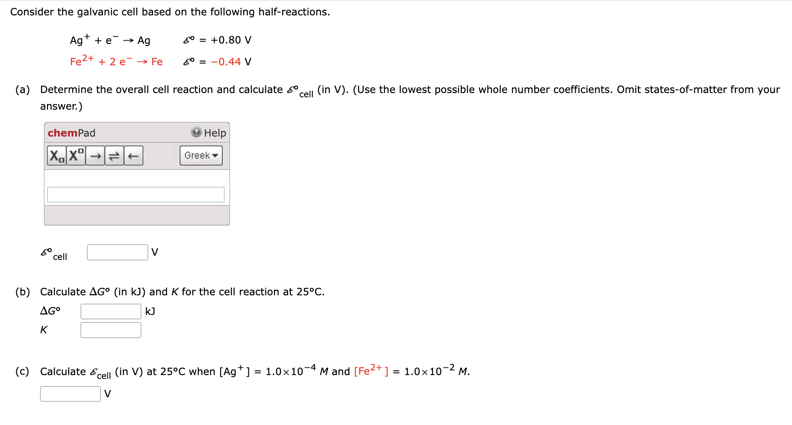Insert the equilibrium arrows into the equation
The image size is (792, 425).
(114, 156)
